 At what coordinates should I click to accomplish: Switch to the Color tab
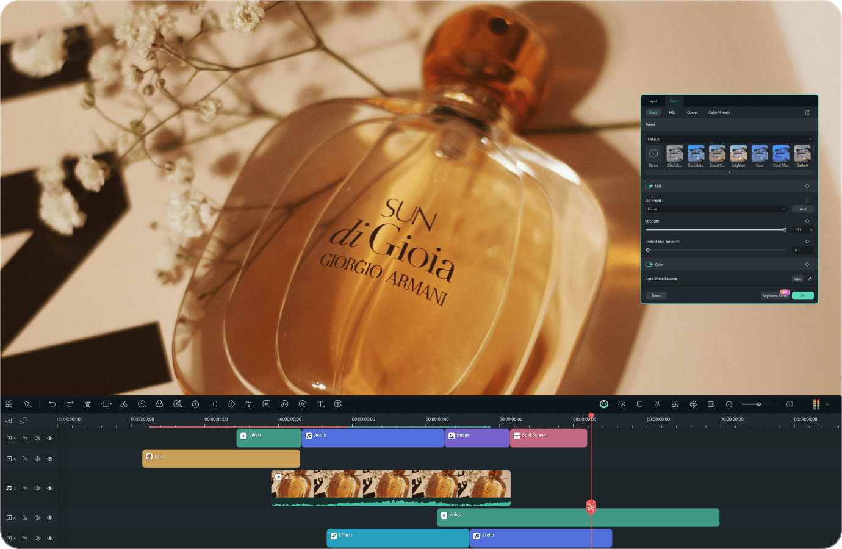[674, 101]
